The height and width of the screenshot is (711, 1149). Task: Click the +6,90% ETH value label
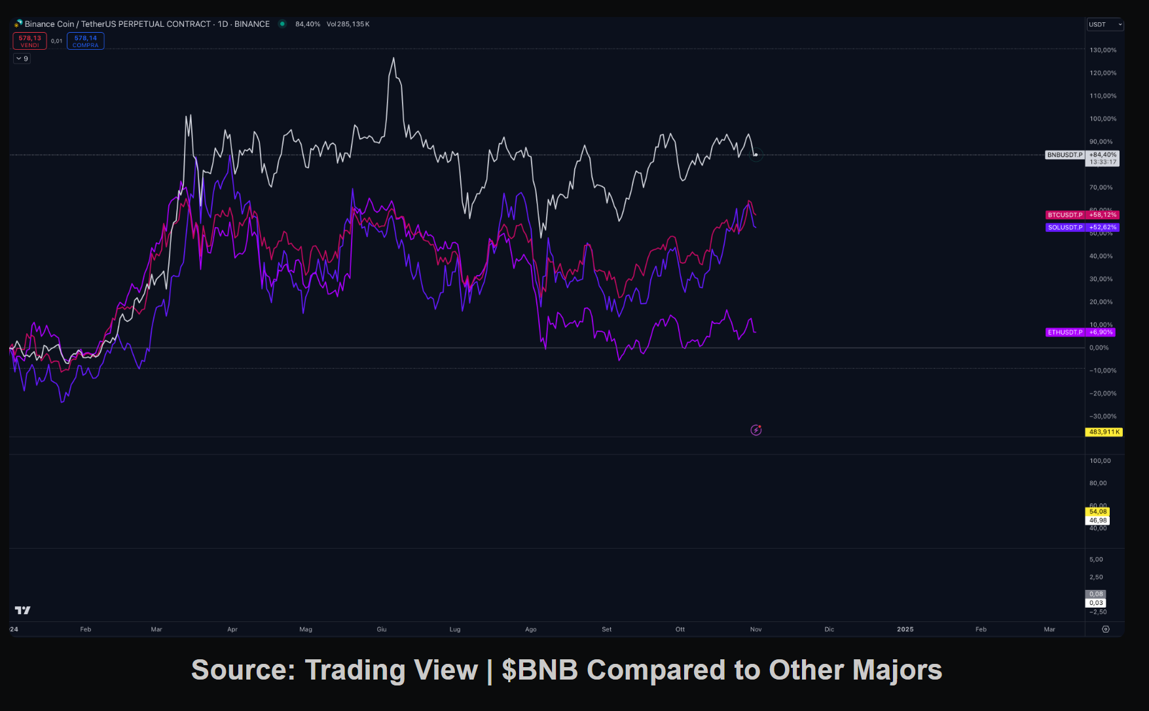1101,332
